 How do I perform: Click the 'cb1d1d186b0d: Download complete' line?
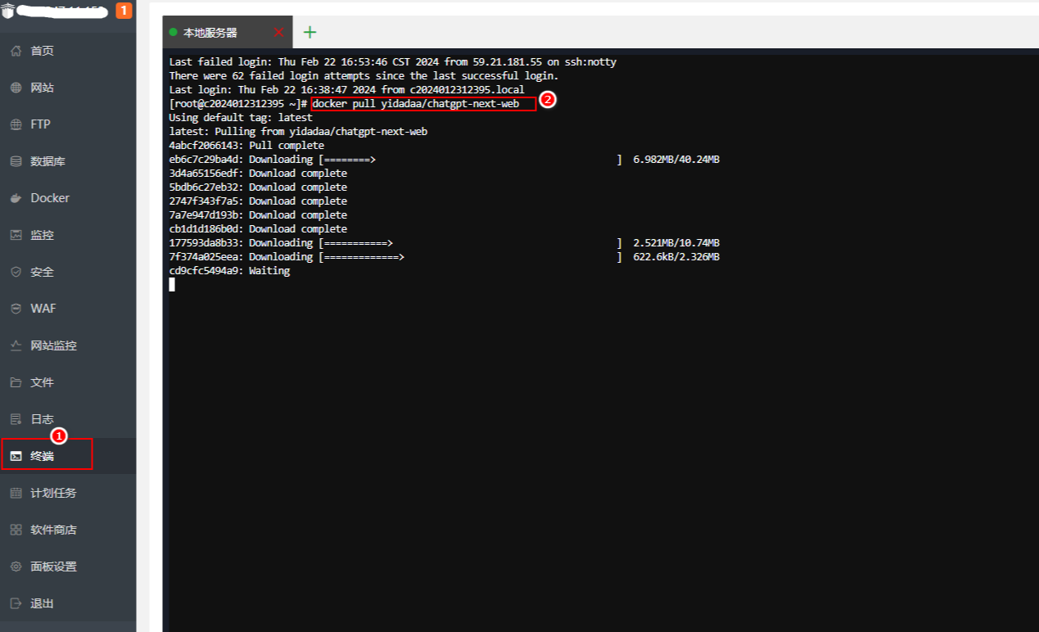tap(258, 229)
